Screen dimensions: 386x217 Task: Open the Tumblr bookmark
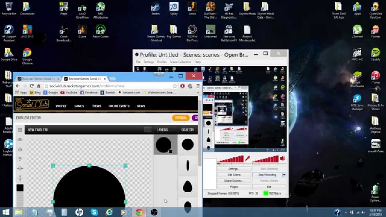tap(108, 93)
